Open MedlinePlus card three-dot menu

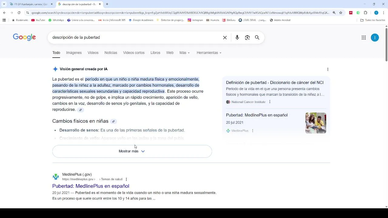pos(253,131)
